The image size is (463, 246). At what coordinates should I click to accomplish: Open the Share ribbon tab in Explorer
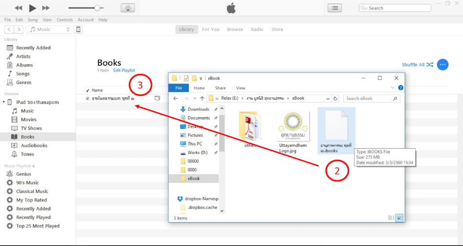click(220, 88)
